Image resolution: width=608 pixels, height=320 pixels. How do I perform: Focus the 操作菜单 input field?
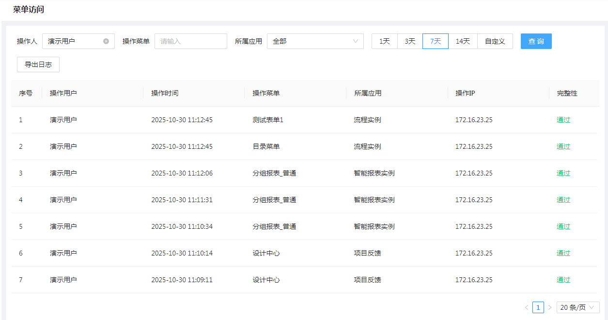[x=190, y=41]
